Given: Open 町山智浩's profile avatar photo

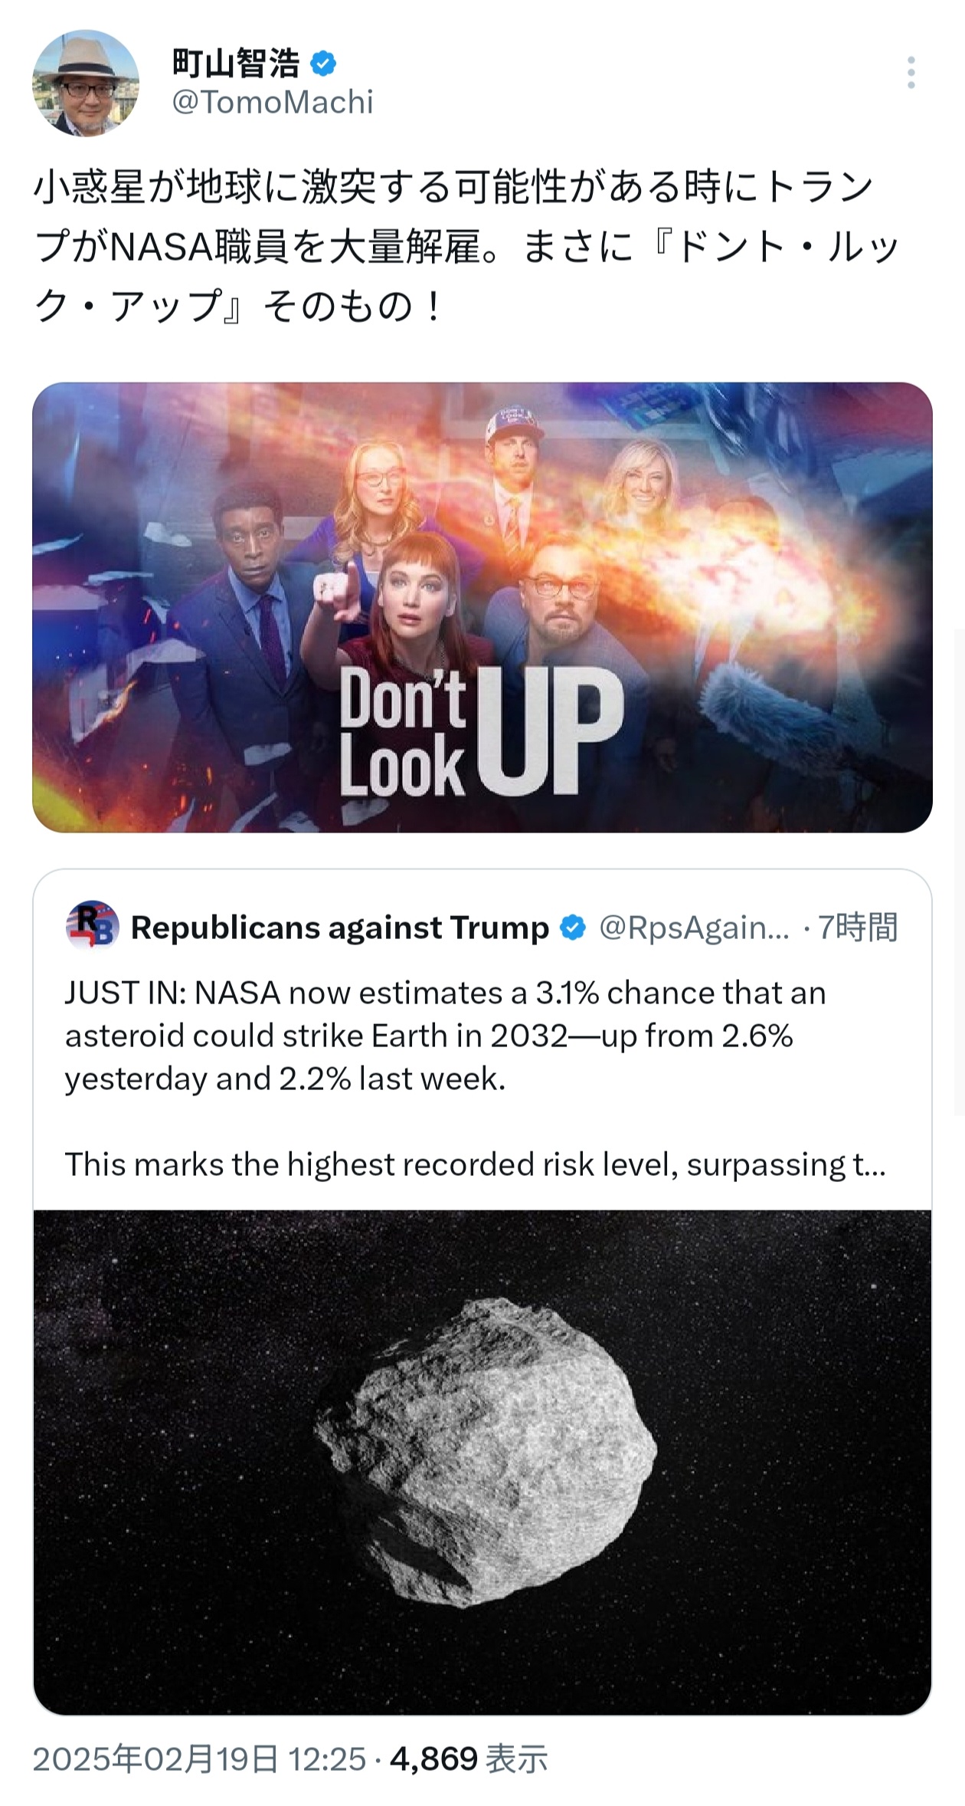Looking at the screenshot, I should [x=86, y=84].
